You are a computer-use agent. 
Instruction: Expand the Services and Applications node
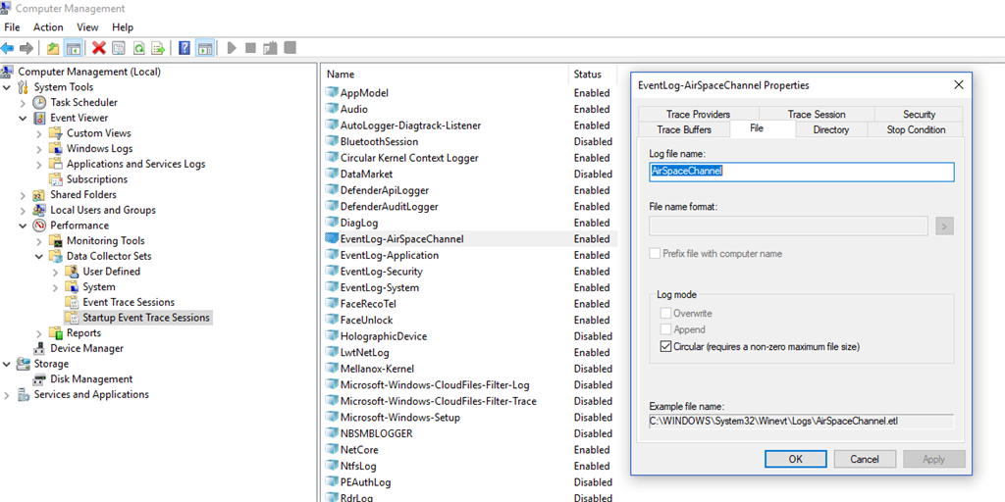click(7, 394)
